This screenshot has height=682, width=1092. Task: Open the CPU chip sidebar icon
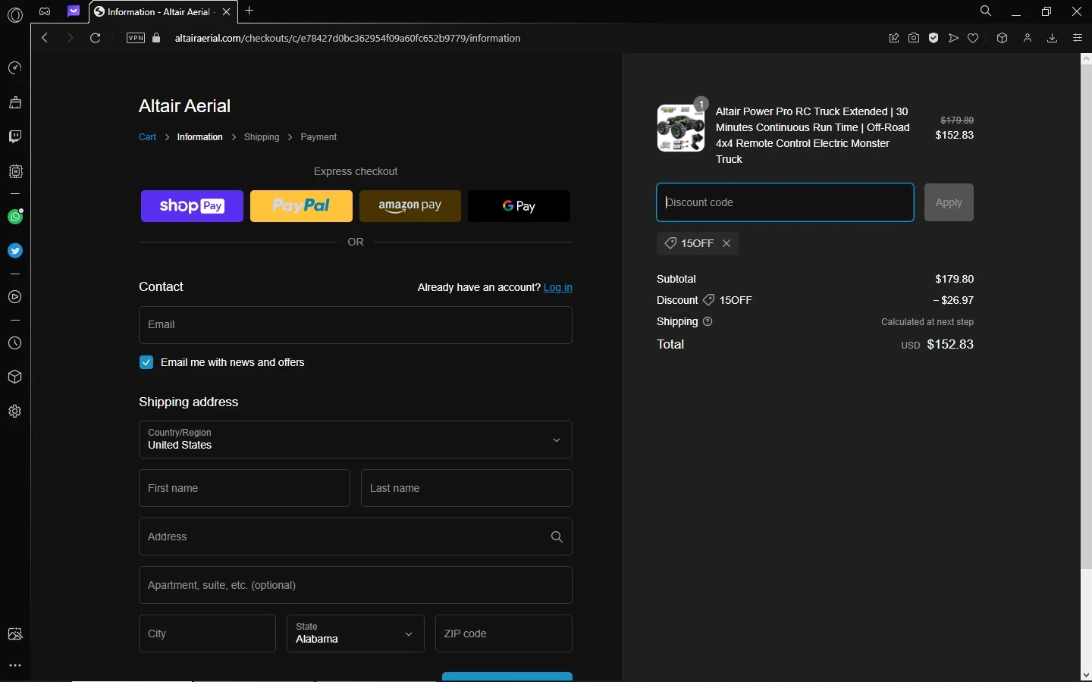click(15, 171)
